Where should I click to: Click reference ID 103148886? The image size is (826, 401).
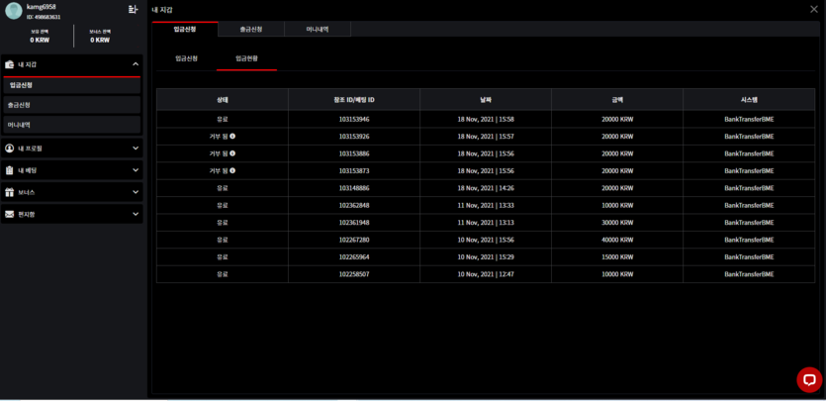pos(354,188)
